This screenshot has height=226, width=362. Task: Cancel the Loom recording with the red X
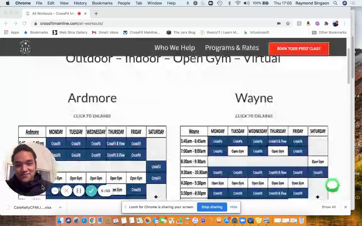point(66,191)
